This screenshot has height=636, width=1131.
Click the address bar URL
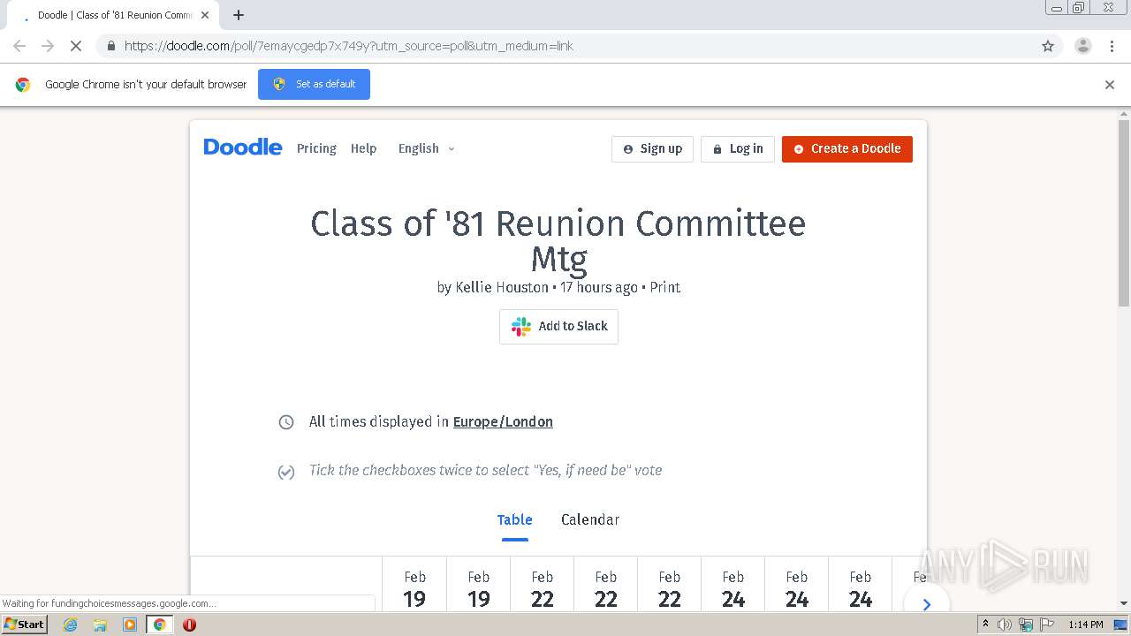pos(348,46)
